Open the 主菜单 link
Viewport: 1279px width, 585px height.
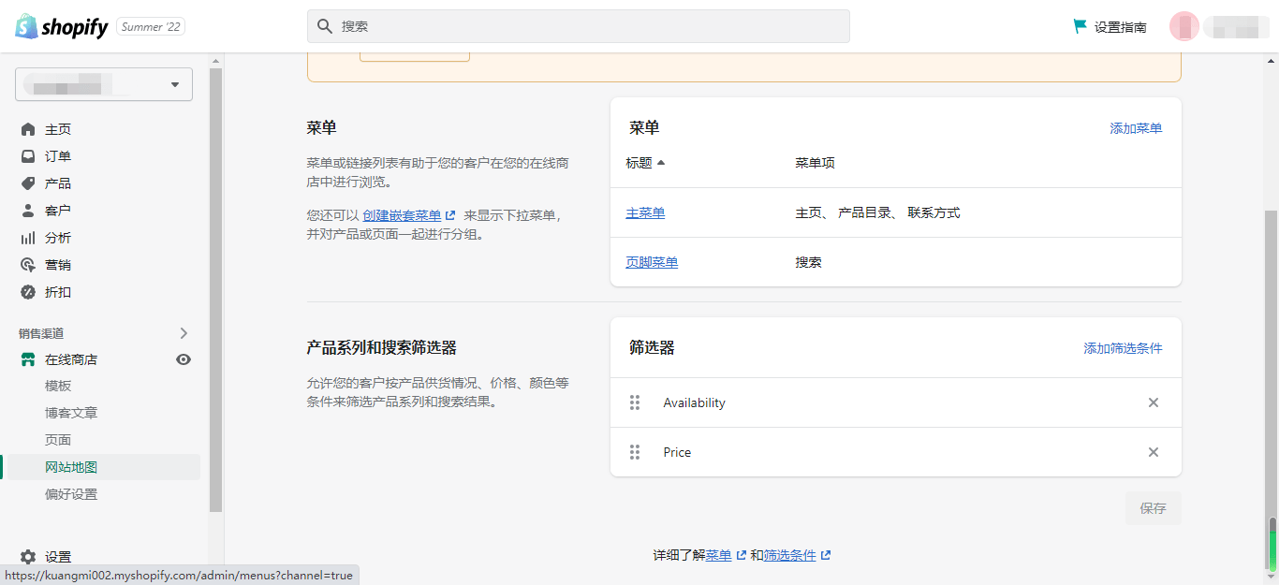point(645,212)
